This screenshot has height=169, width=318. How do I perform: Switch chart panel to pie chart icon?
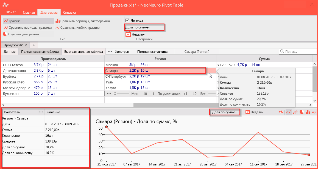[302, 112]
